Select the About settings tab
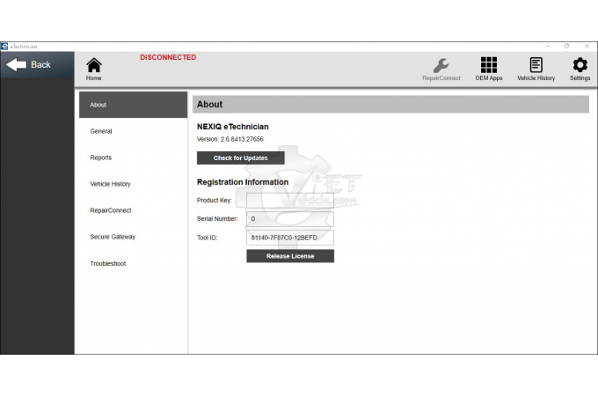 tap(133, 105)
